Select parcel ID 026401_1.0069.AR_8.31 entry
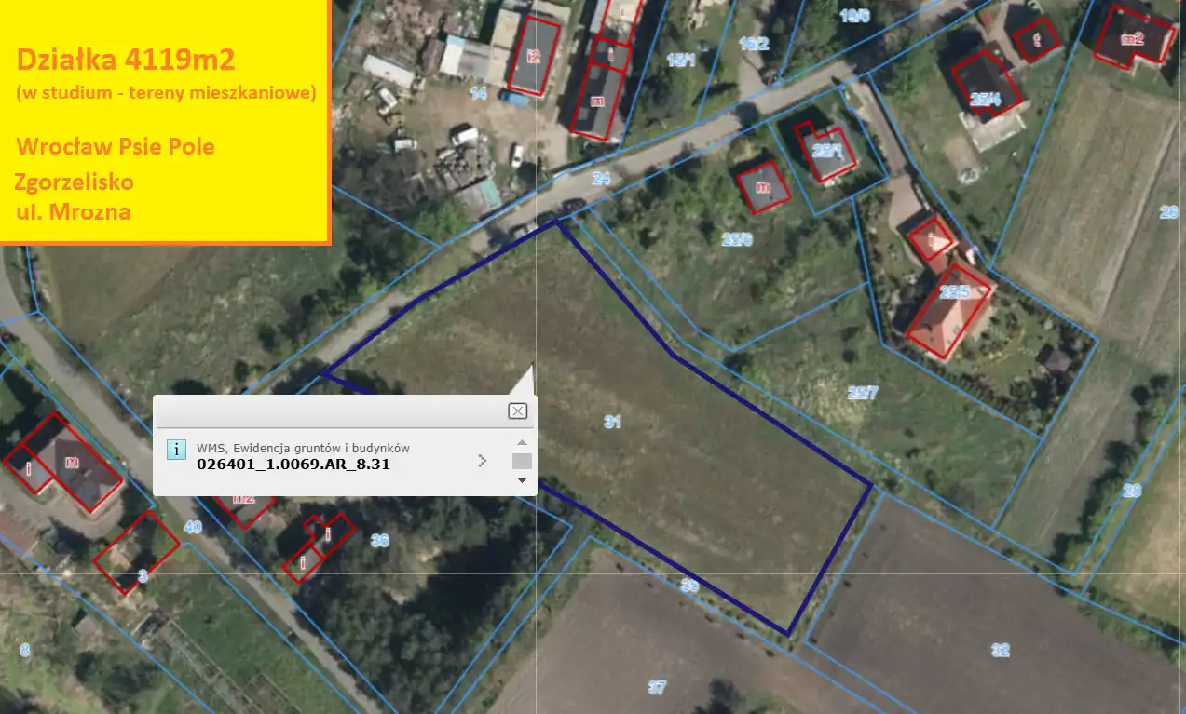 (293, 463)
